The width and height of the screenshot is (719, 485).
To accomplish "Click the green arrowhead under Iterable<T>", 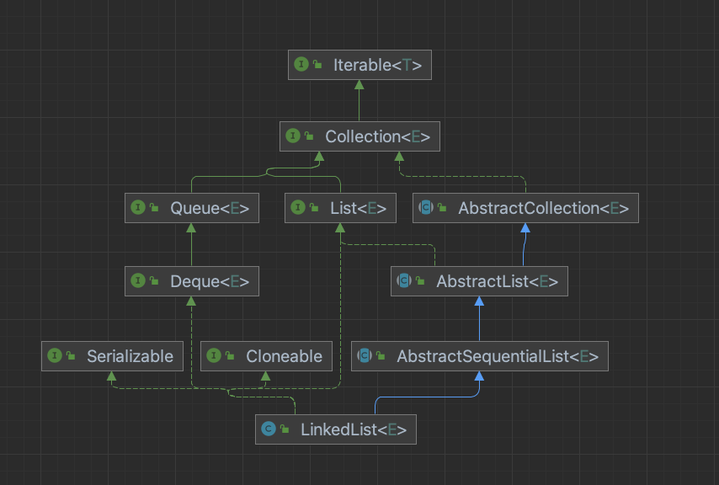I will [359, 85].
